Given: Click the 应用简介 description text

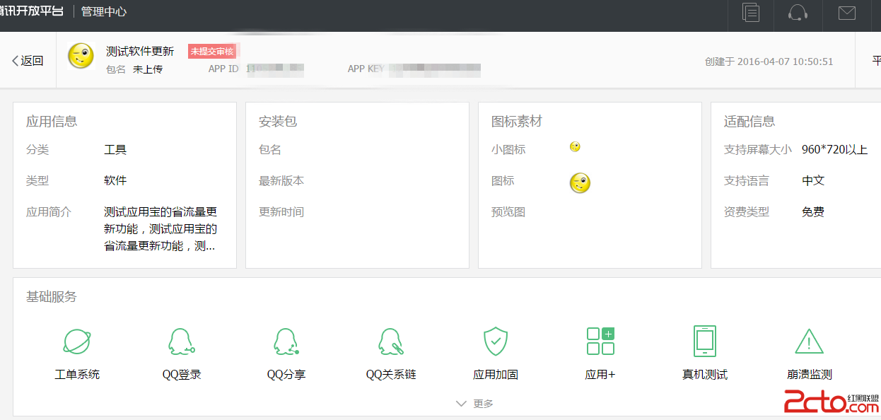Looking at the screenshot, I should pos(161,229).
